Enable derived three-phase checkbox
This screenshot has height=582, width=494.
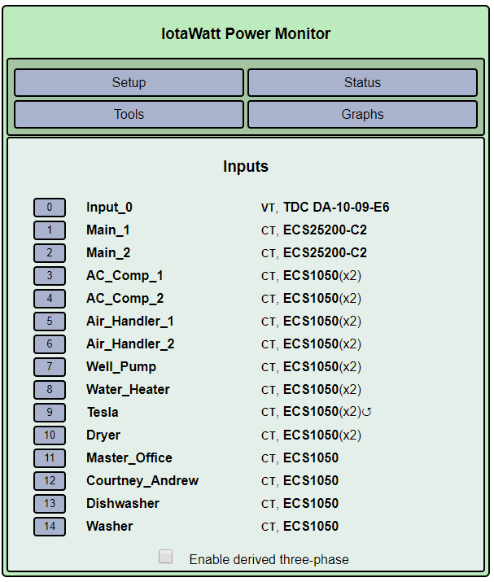[165, 557]
